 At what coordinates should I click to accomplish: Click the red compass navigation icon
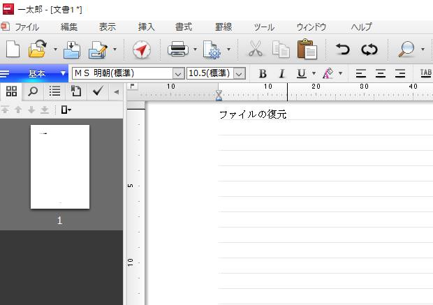[x=142, y=50]
